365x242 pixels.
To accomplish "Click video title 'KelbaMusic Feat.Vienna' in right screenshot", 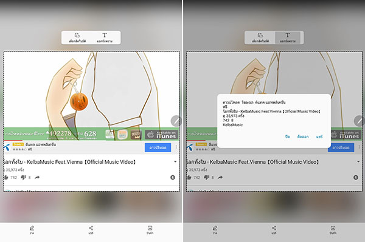I will click(x=238, y=162).
